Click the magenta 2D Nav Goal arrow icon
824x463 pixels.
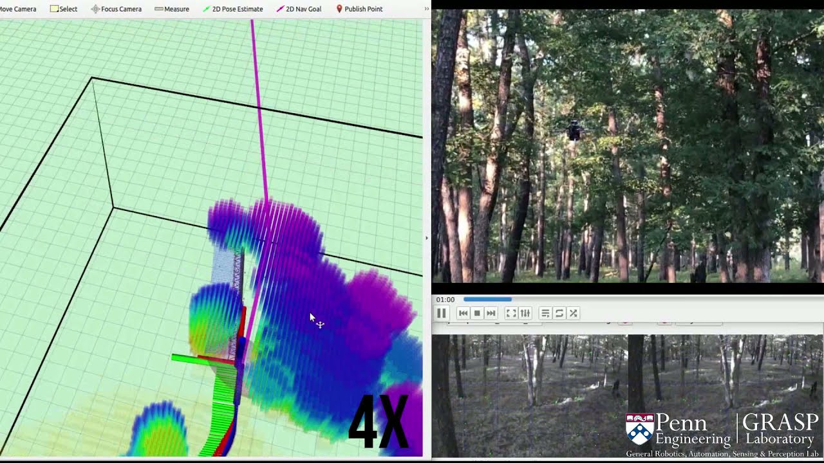pyautogui.click(x=280, y=9)
